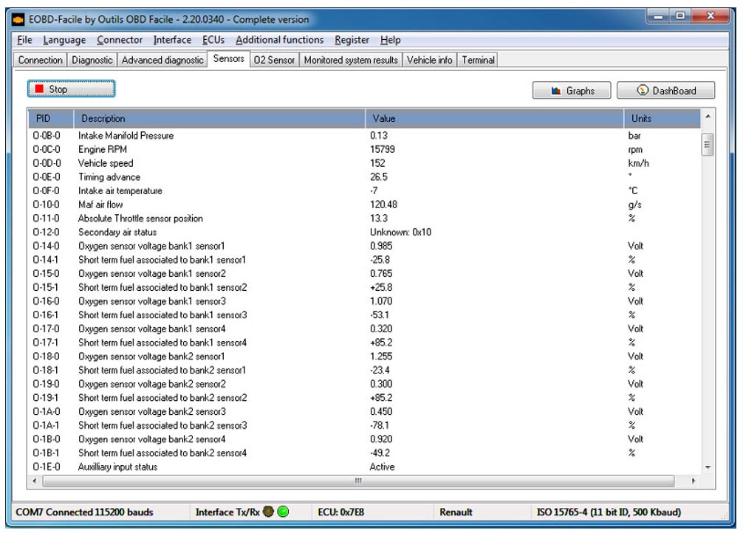Image resolution: width=743 pixels, height=533 pixels.
Task: Go to the Vehicle info tab
Action: (429, 60)
